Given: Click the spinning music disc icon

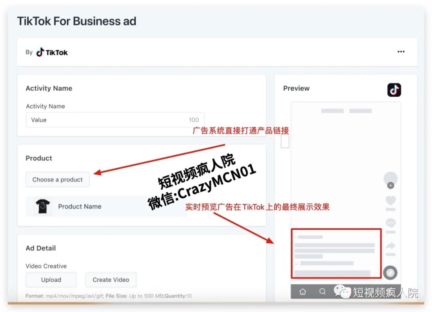Looking at the screenshot, I should [x=390, y=273].
